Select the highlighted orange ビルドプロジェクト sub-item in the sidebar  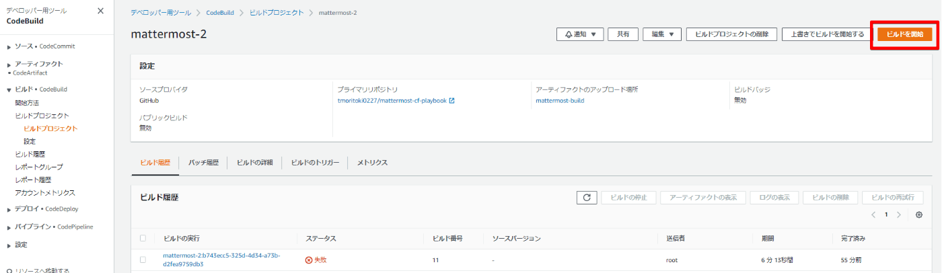(x=50, y=128)
